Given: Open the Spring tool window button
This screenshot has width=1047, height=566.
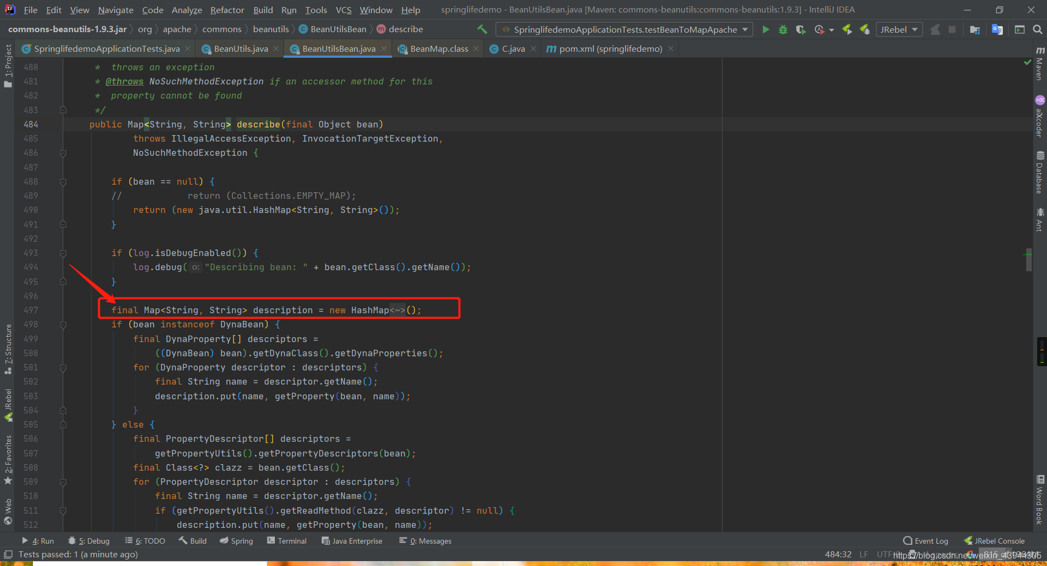Looking at the screenshot, I should (x=237, y=541).
